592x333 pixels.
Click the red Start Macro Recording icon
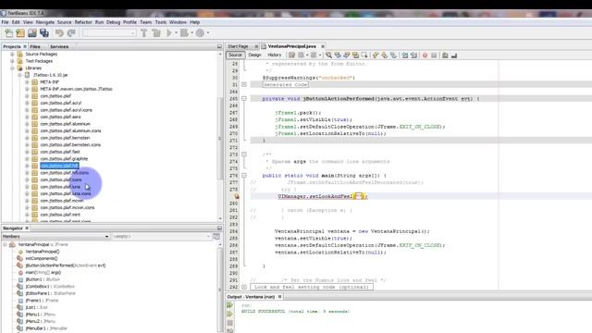(x=425, y=55)
